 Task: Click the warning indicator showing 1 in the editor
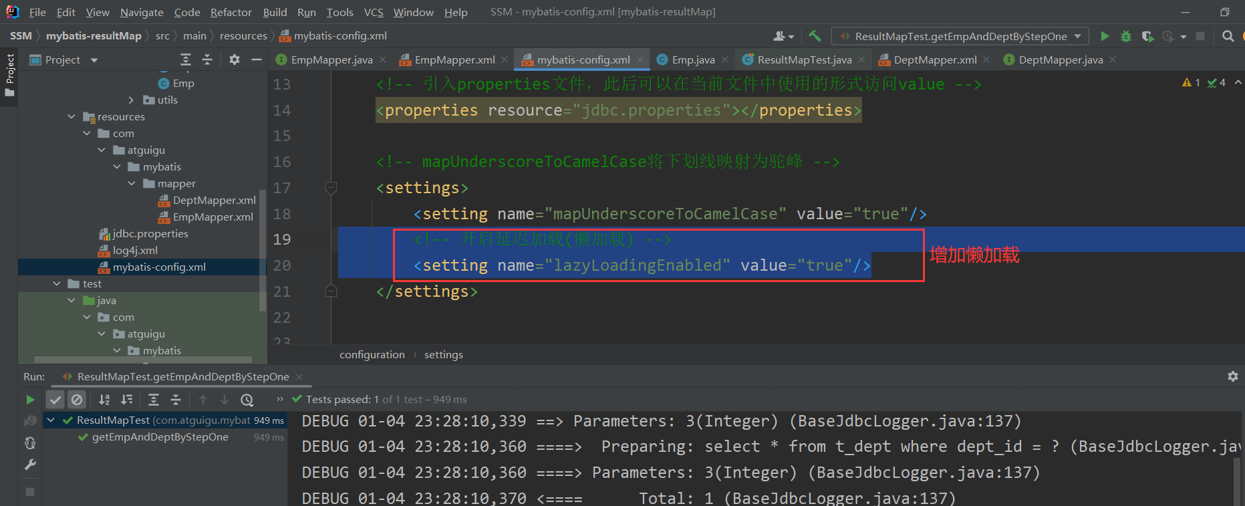pos(1192,82)
